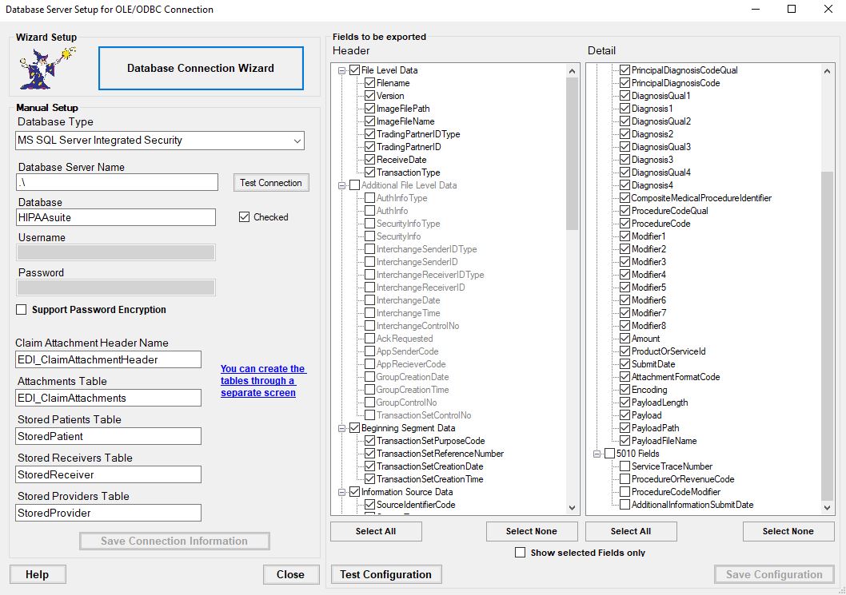The width and height of the screenshot is (846, 595).
Task: Click Select All under Header list
Action: [x=376, y=531]
